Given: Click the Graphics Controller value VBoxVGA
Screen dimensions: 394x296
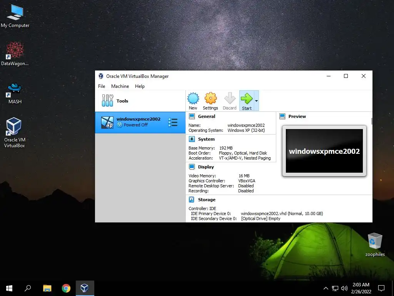Looking at the screenshot, I should coord(247,181).
